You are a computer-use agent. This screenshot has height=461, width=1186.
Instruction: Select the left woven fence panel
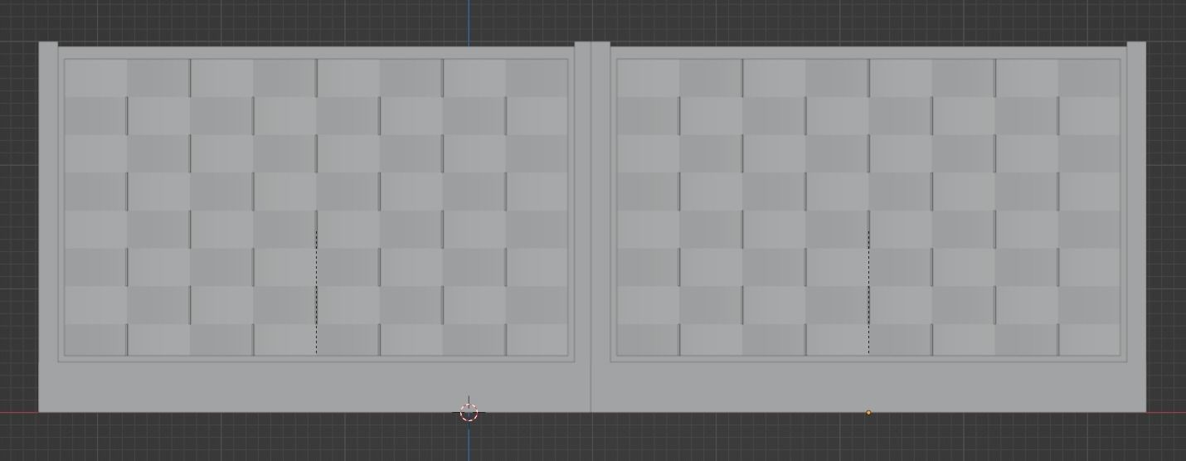(x=316, y=208)
